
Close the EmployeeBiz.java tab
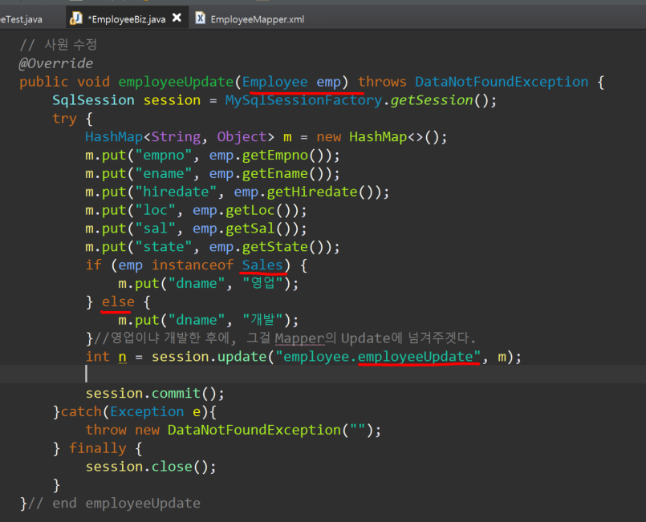(177, 18)
